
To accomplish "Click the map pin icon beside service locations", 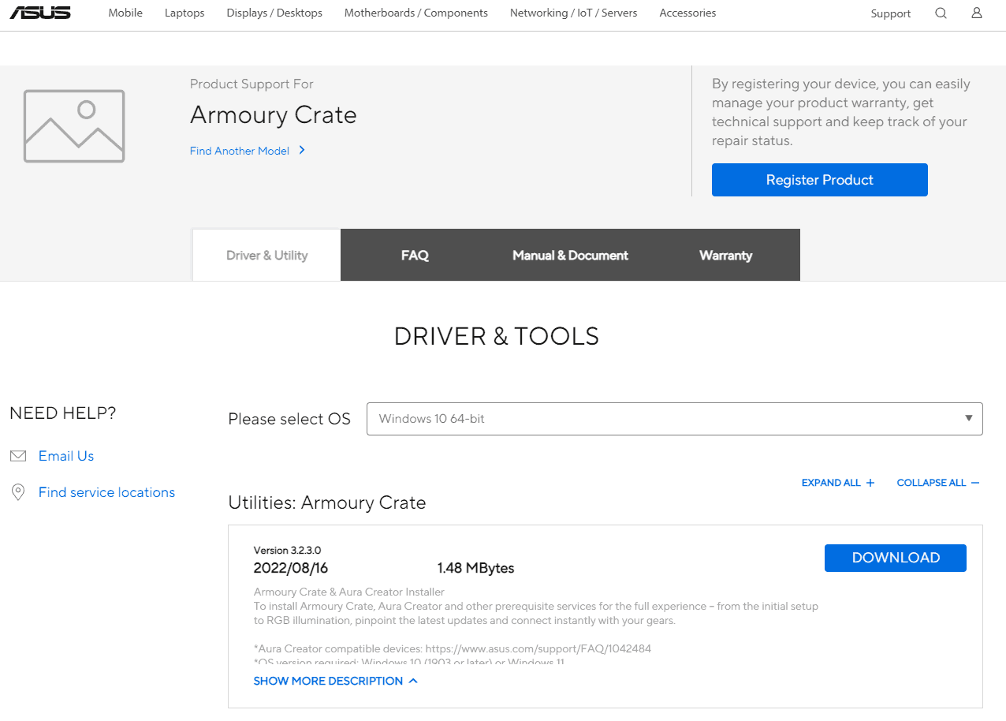I will (18, 492).
